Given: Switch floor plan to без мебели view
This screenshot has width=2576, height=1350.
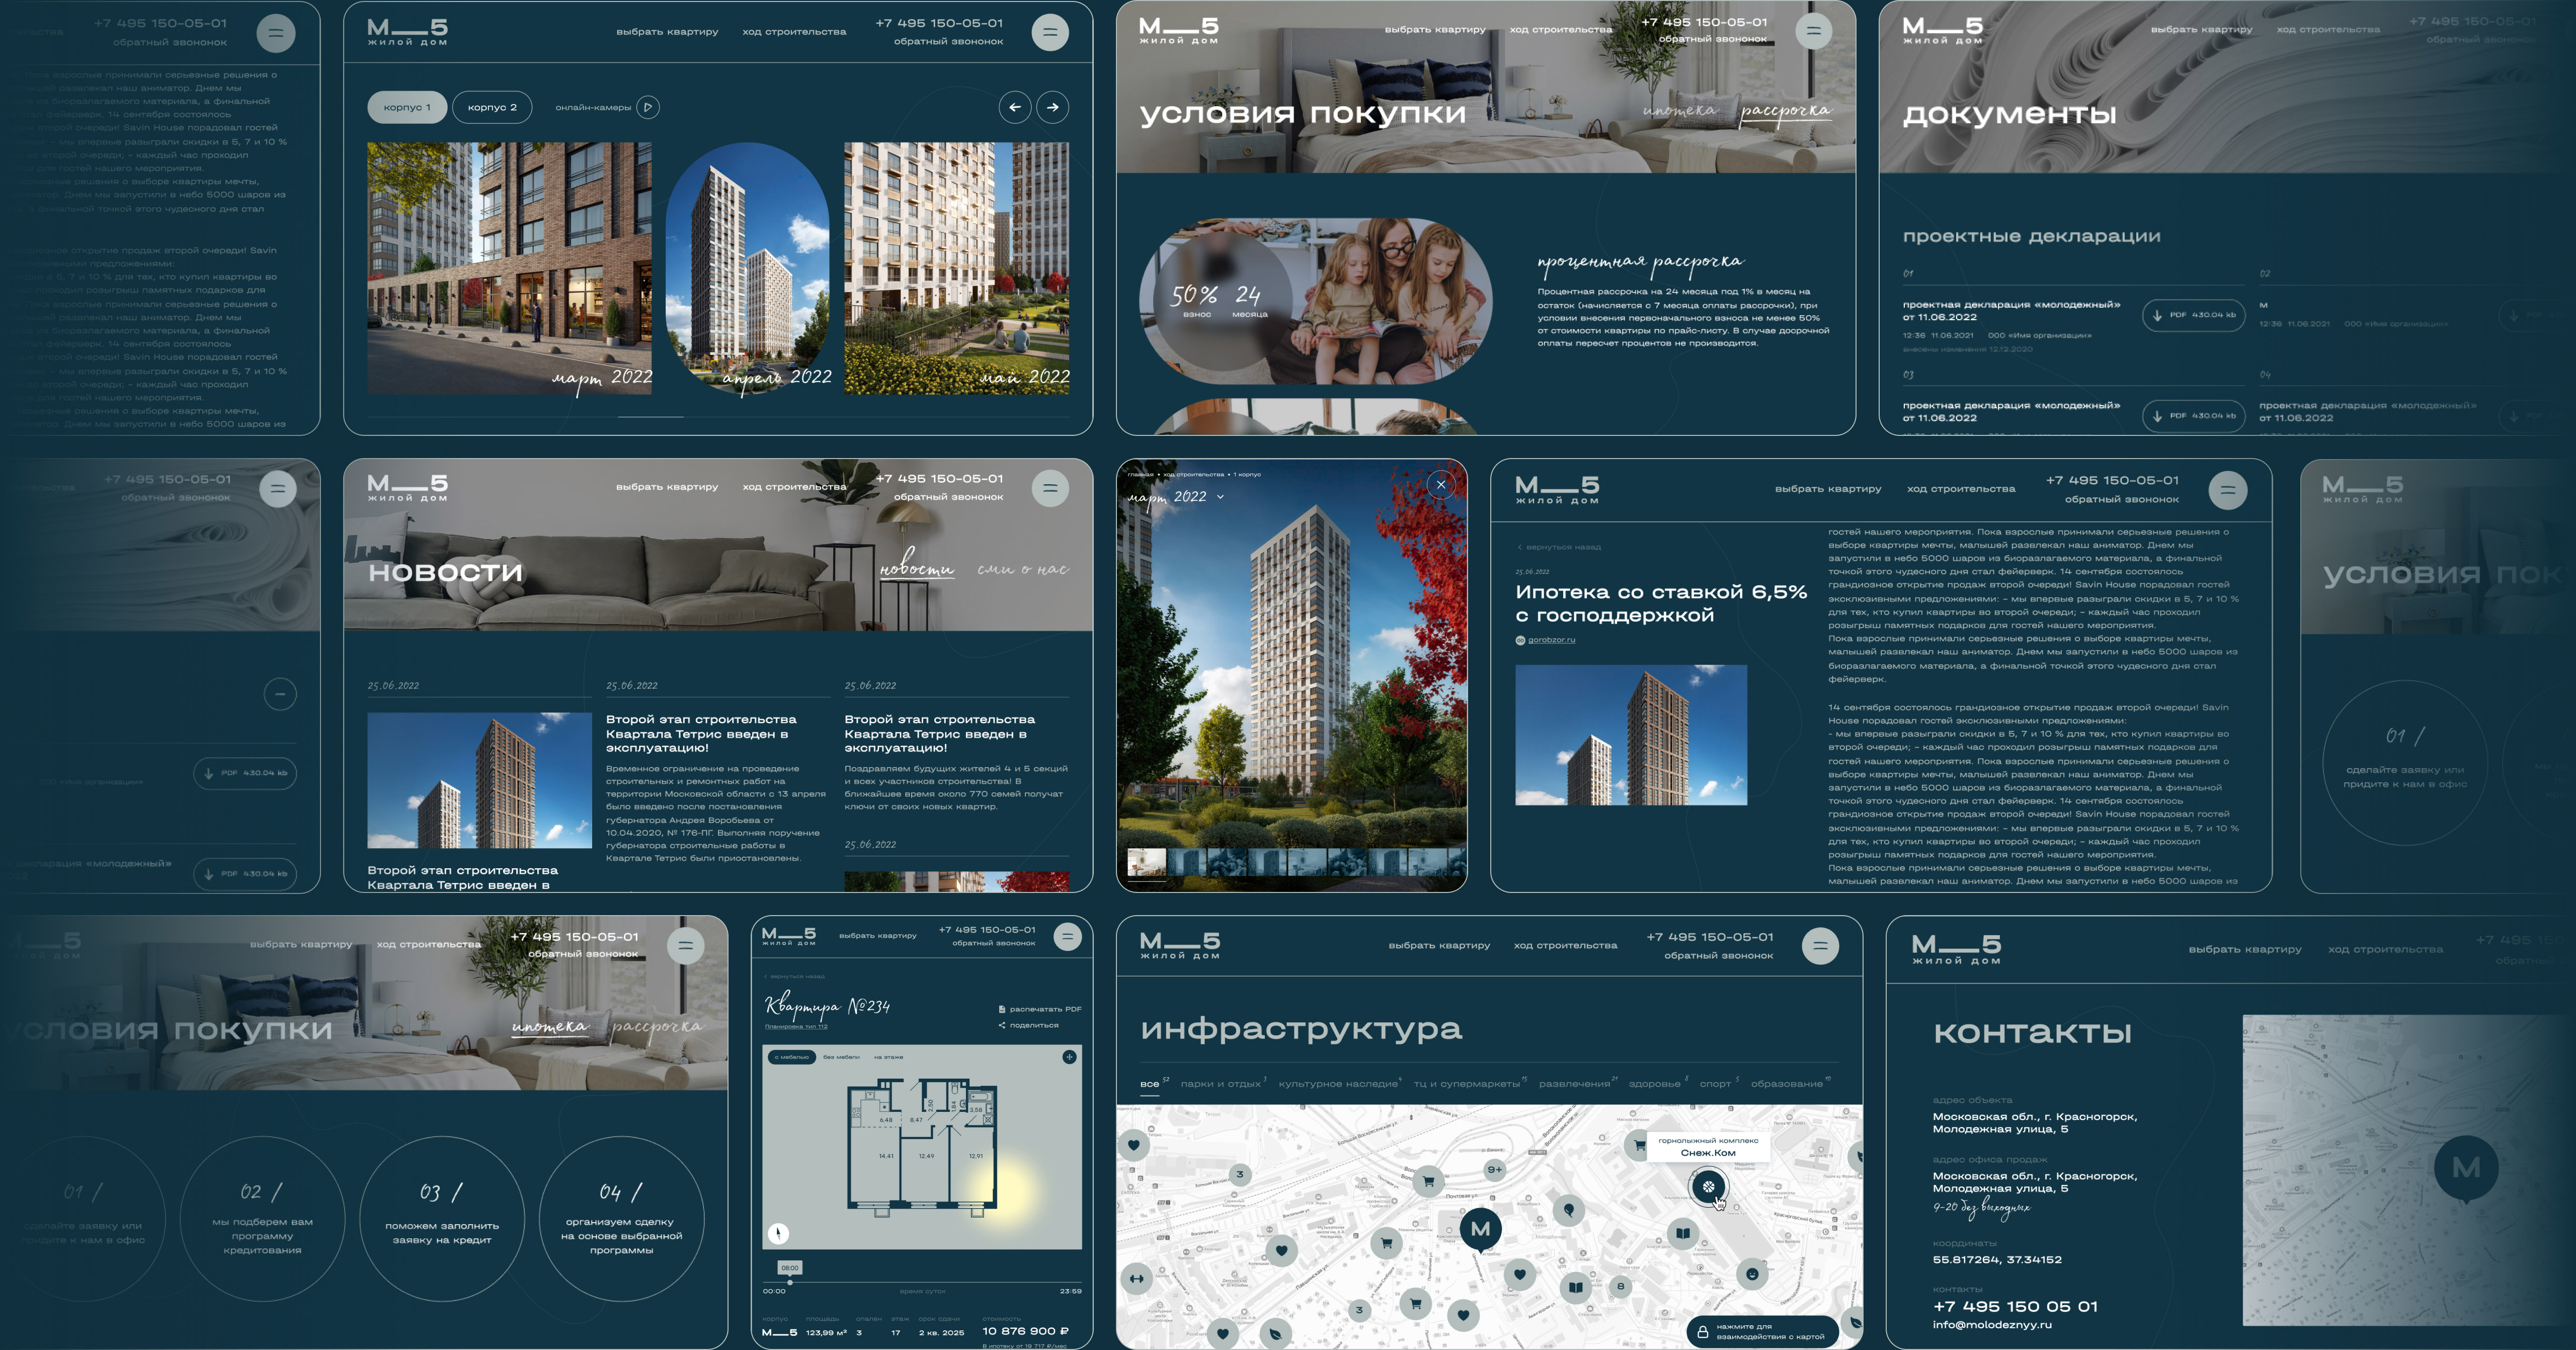Looking at the screenshot, I should [841, 1057].
